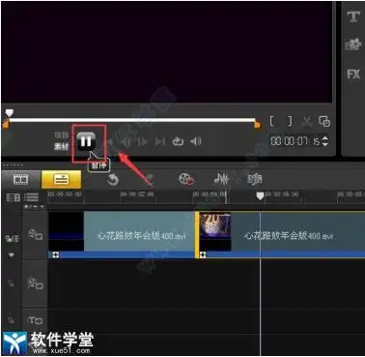Select the first 心花路放年会版400.avi clip
This screenshot has height=357, width=365.
click(x=122, y=234)
